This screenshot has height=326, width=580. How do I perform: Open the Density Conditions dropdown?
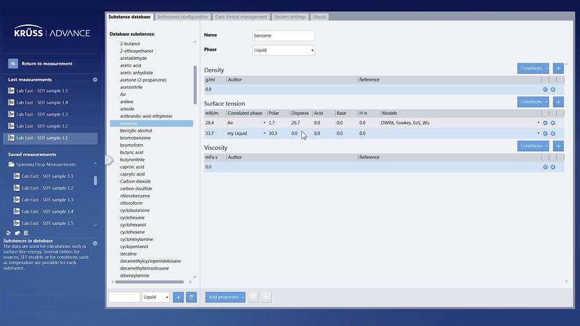tap(533, 68)
